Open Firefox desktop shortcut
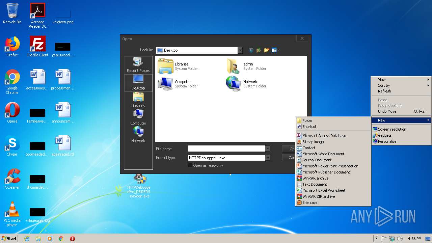The width and height of the screenshot is (432, 243). click(x=12, y=47)
